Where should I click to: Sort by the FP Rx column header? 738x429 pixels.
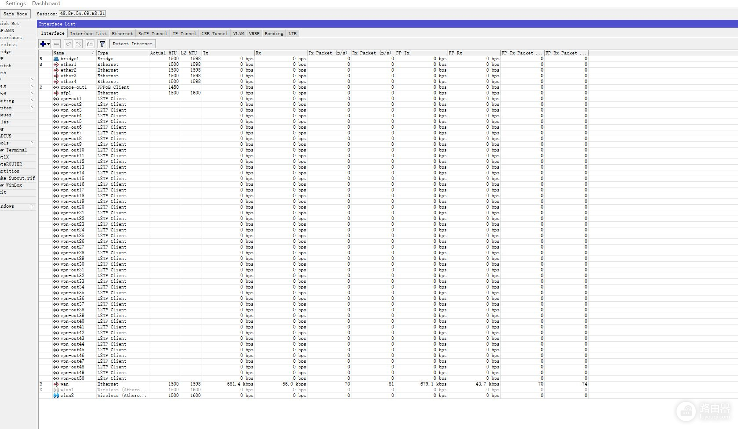(x=474, y=53)
